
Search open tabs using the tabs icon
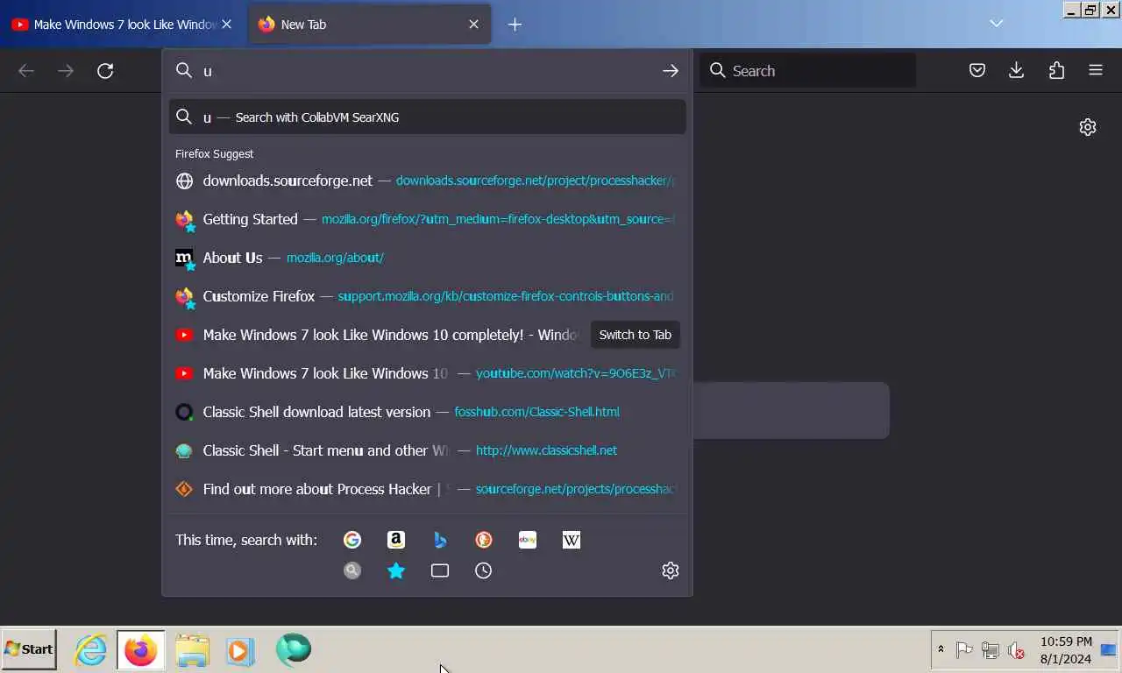click(440, 570)
